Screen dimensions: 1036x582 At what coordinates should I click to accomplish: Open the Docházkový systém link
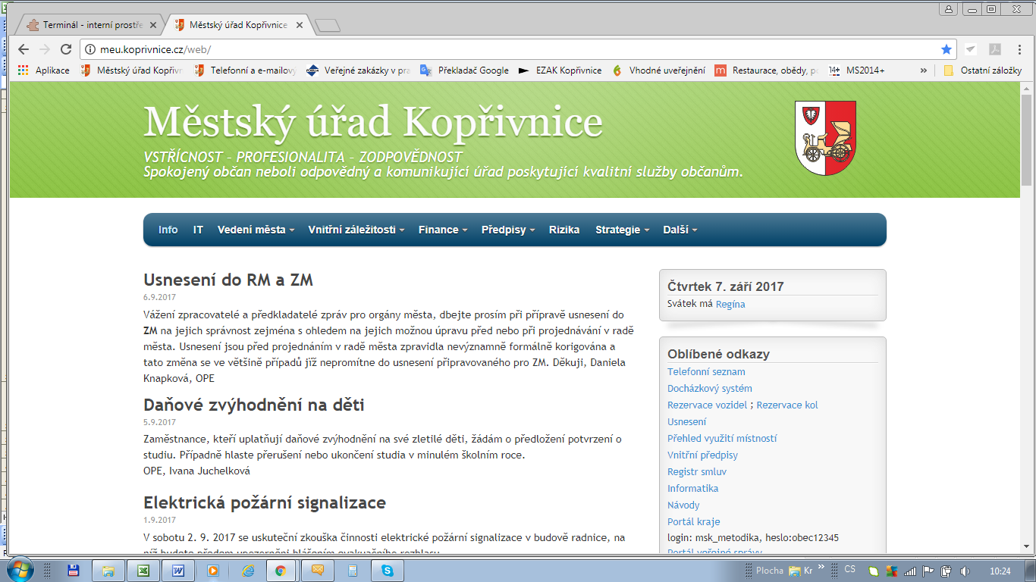click(710, 389)
